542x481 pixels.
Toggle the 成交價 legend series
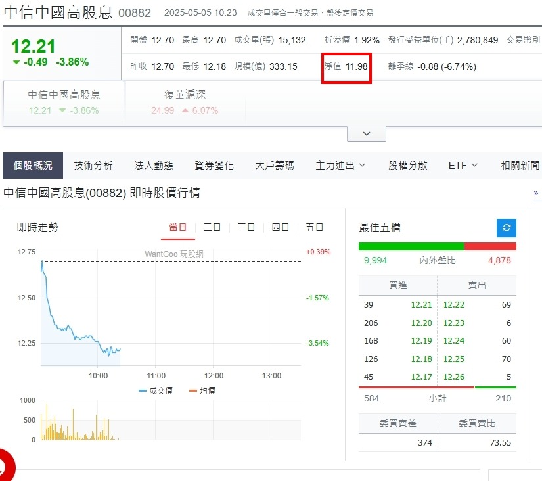pos(156,391)
